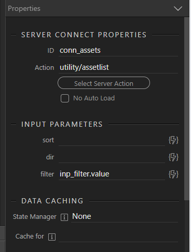The width and height of the screenshot is (191, 252).
Task: Click the Properties panel vertical scrollbar
Action: [x=187, y=109]
